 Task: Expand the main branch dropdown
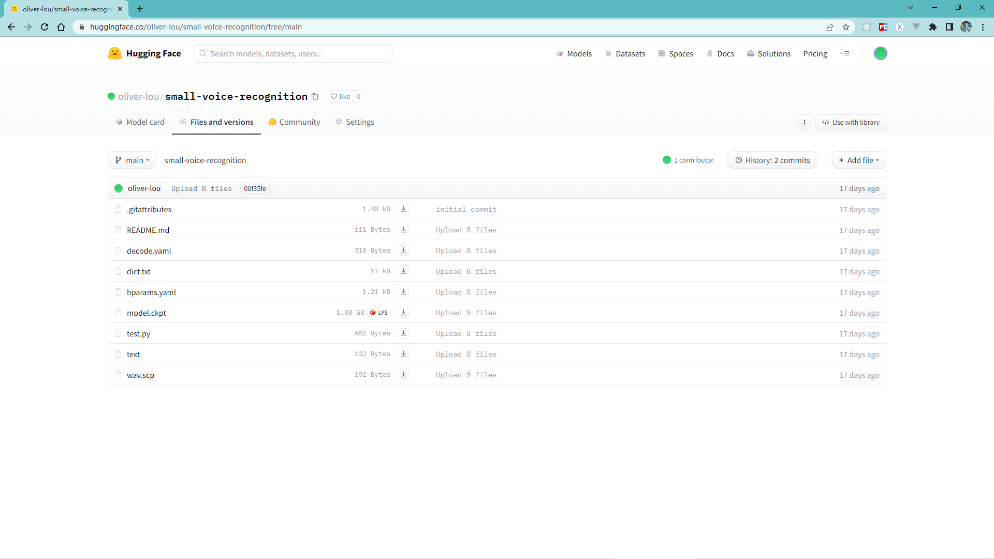tap(132, 160)
